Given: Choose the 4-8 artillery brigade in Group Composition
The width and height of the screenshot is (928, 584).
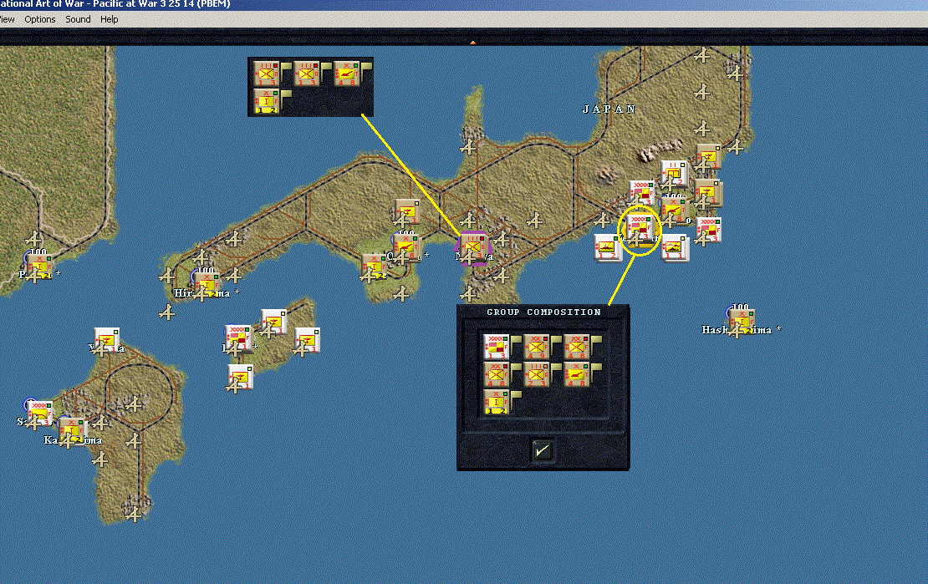Looking at the screenshot, I should pos(576,374).
